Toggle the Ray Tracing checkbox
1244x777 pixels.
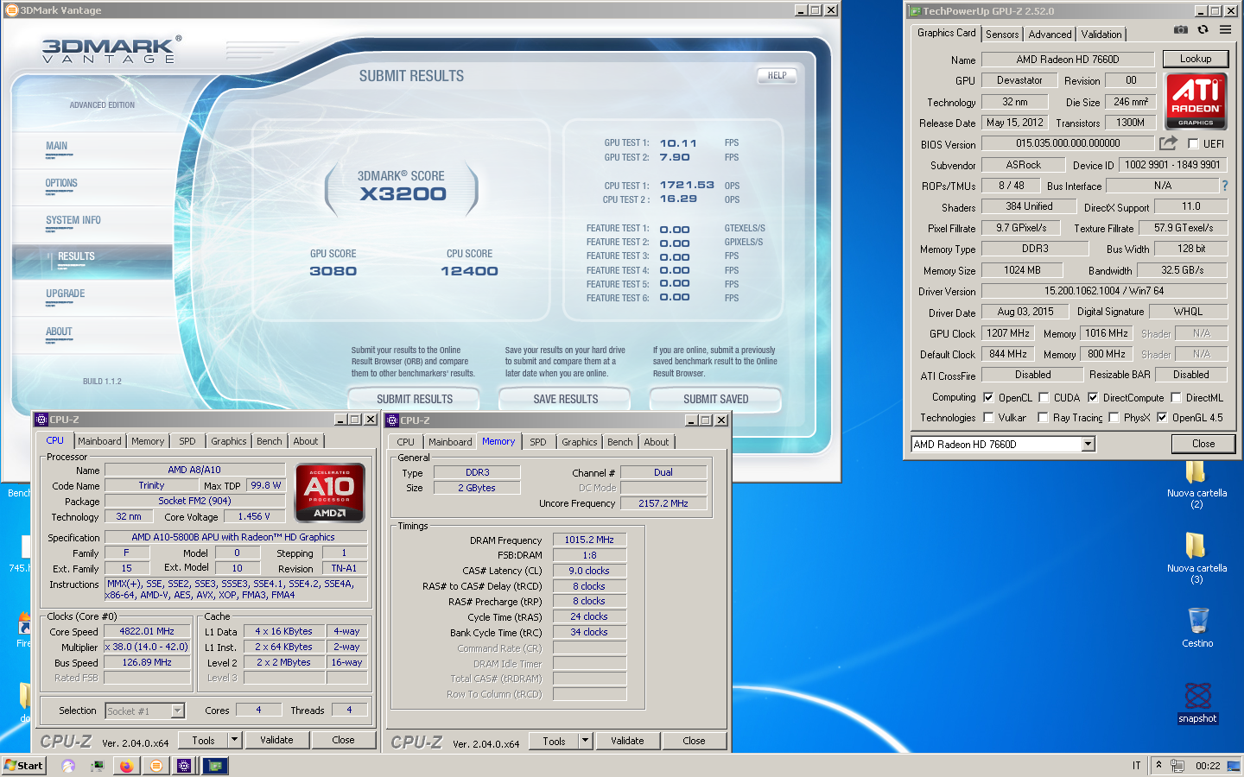coord(1043,418)
